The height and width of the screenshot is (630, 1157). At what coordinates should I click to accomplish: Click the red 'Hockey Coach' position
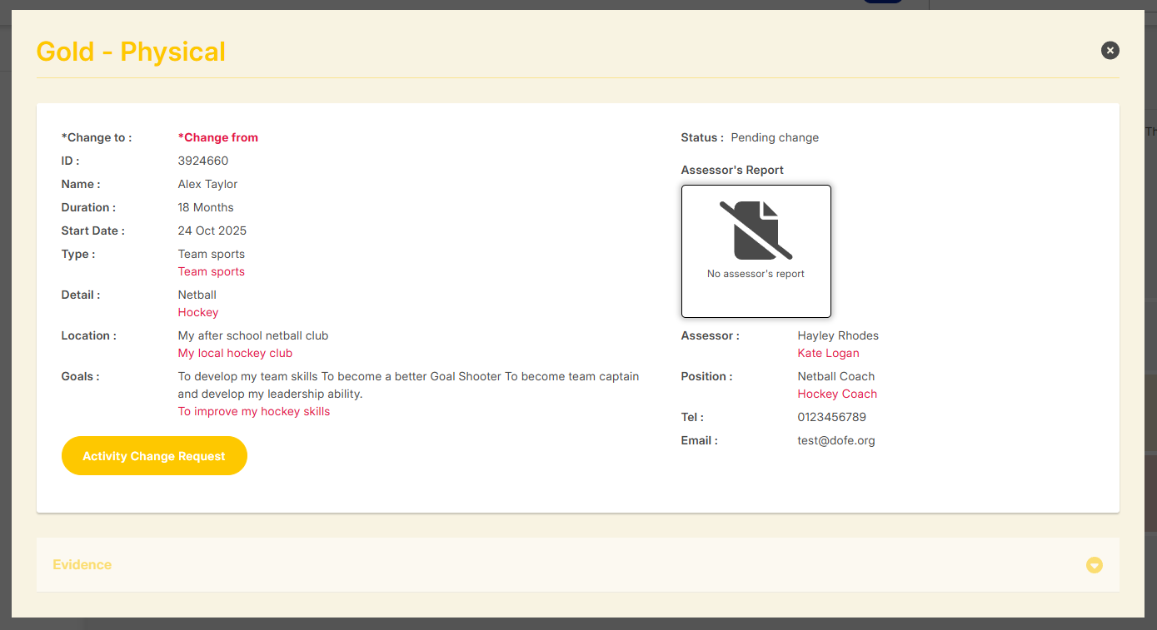[837, 394]
